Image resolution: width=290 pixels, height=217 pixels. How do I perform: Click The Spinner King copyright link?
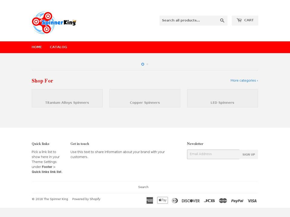(56, 199)
